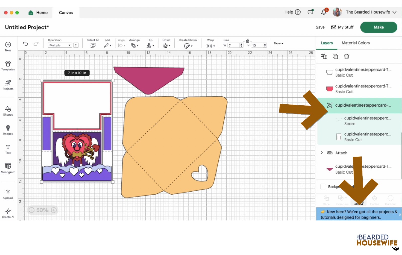Open the Templates panel
This screenshot has width=402, height=255.
click(x=8, y=66)
